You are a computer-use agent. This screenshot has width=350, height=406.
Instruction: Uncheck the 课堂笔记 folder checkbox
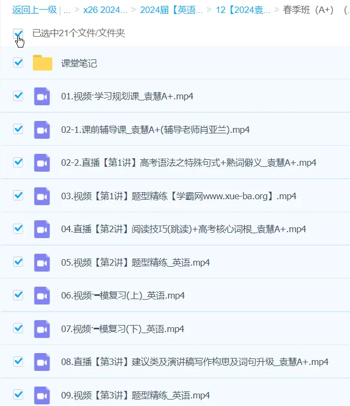18,63
